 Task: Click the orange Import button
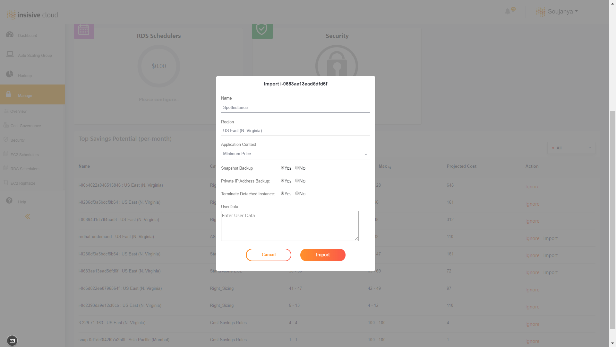point(323,255)
